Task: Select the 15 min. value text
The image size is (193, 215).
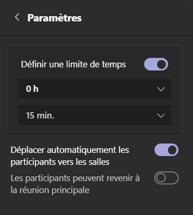Action: tap(40, 115)
